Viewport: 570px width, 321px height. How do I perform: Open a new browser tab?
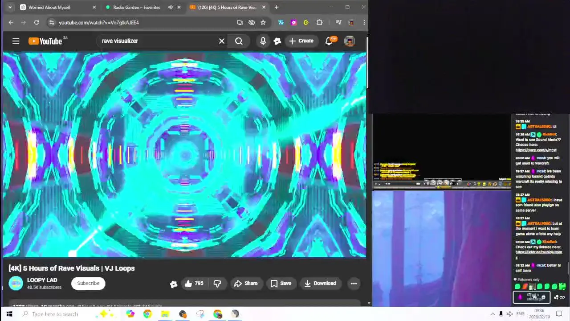pyautogui.click(x=277, y=7)
